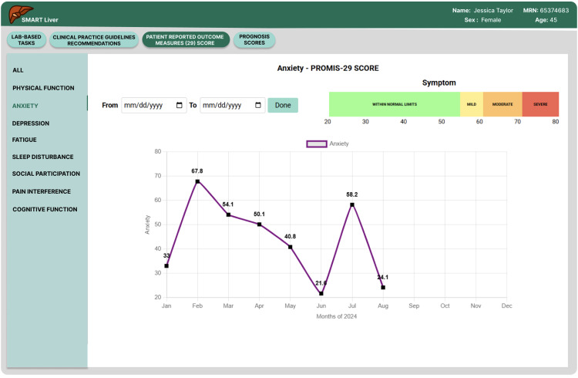The image size is (578, 378).
Task: Open the Lab-Based Tasks tab
Action: click(x=26, y=40)
